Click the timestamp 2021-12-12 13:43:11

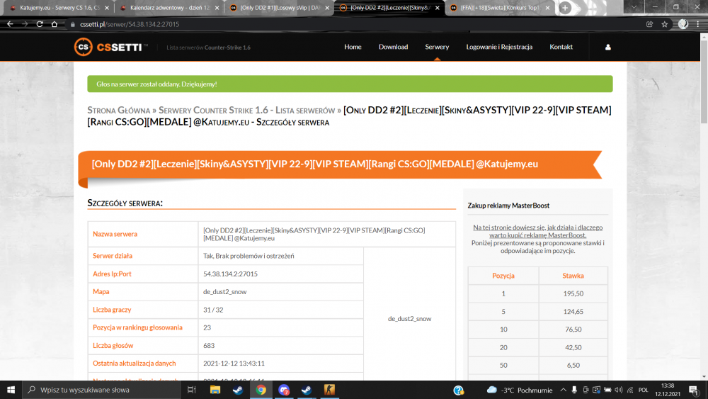click(x=234, y=364)
